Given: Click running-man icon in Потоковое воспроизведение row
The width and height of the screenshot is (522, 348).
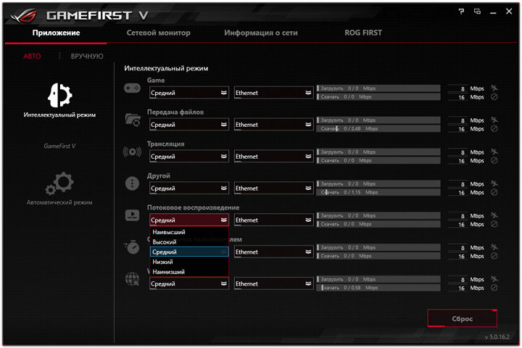Looking at the screenshot, I should pos(494,215).
